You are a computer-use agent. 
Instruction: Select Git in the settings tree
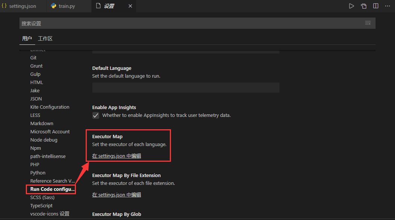[x=33, y=58]
